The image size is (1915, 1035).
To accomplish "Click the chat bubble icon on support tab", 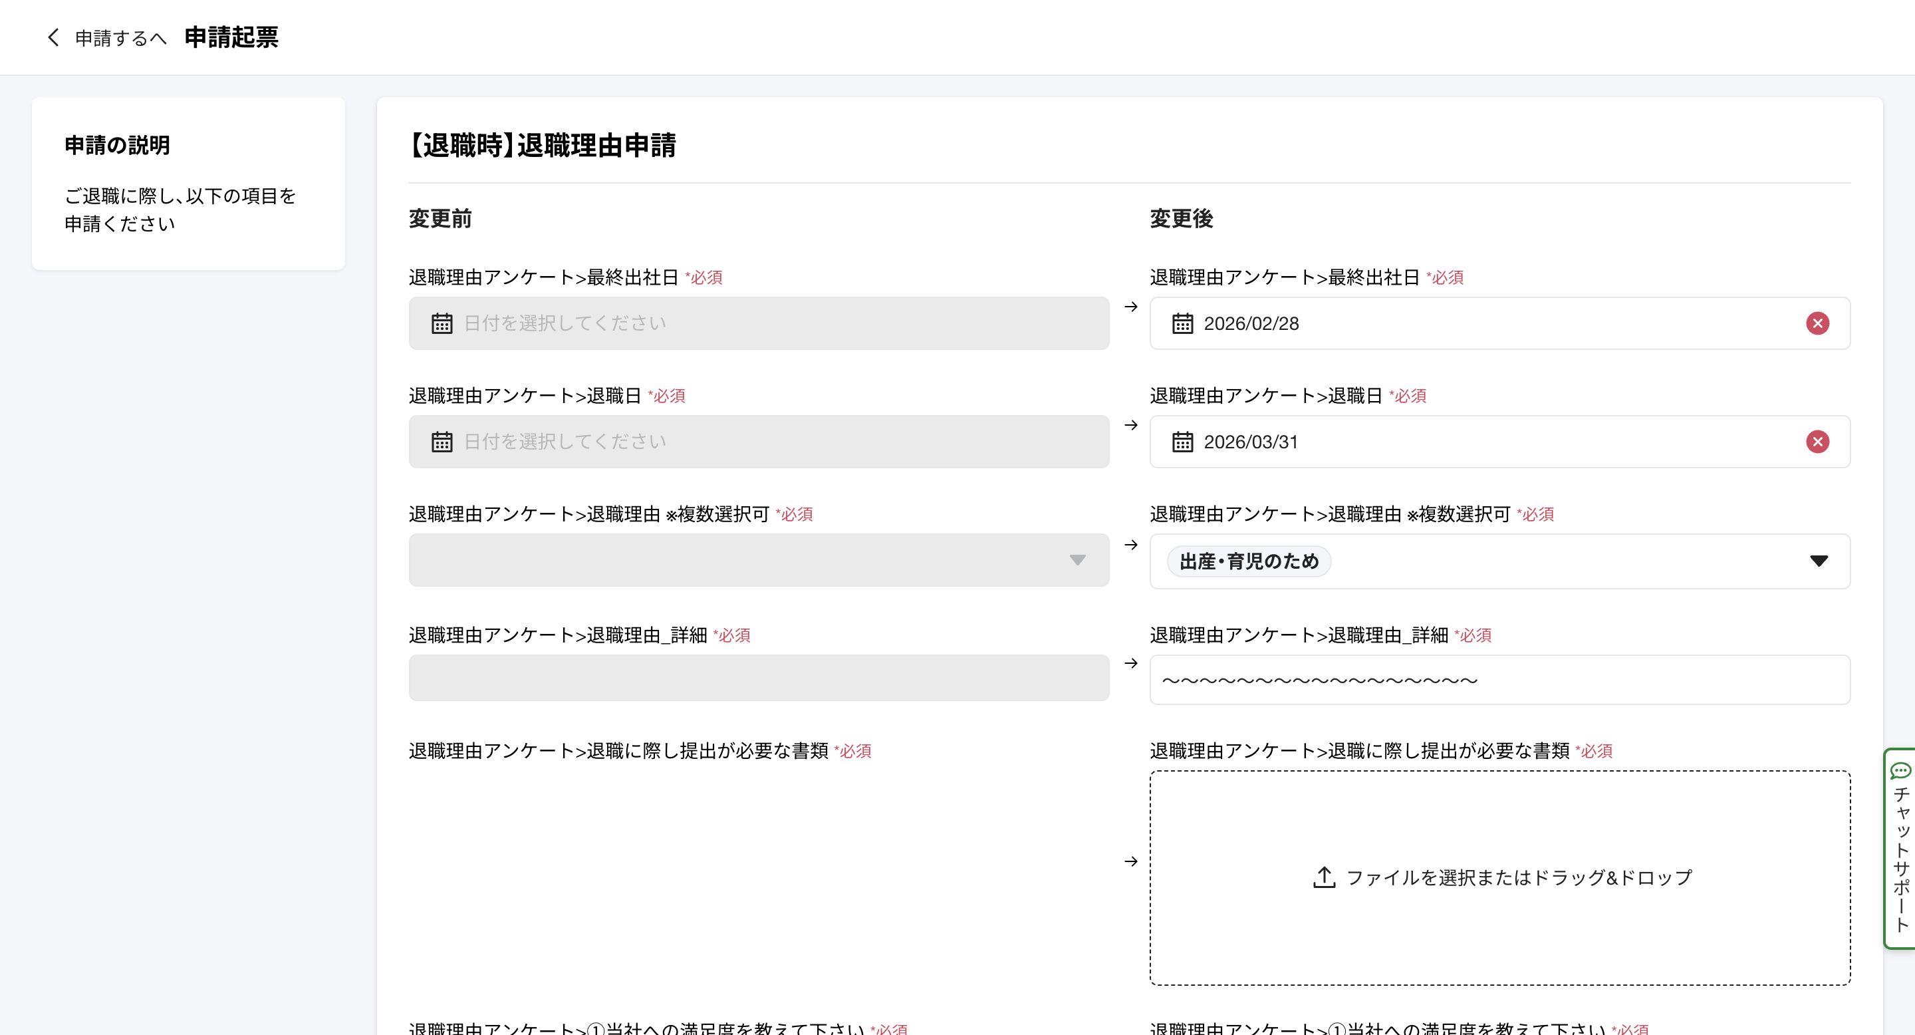I will [x=1901, y=770].
